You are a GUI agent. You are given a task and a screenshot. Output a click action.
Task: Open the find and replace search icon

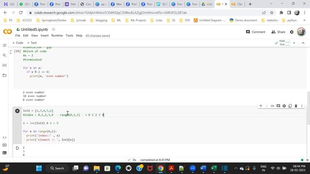4,55
